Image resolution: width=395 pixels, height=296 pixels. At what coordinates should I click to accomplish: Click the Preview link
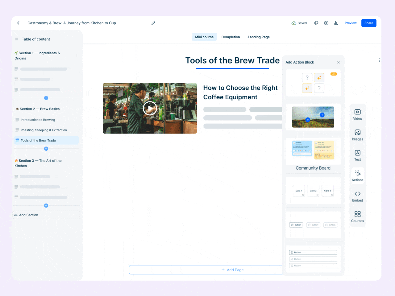point(351,23)
